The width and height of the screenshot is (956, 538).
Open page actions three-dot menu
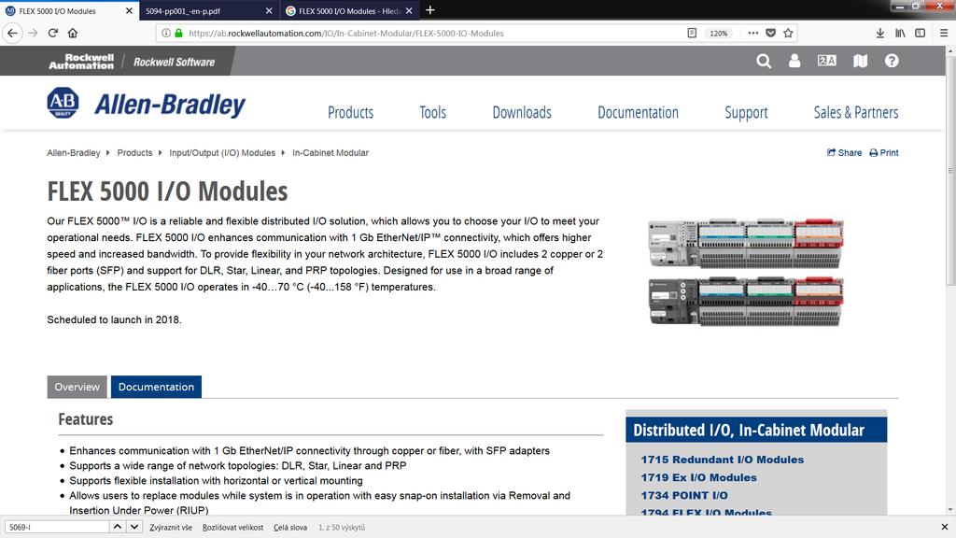tap(753, 33)
